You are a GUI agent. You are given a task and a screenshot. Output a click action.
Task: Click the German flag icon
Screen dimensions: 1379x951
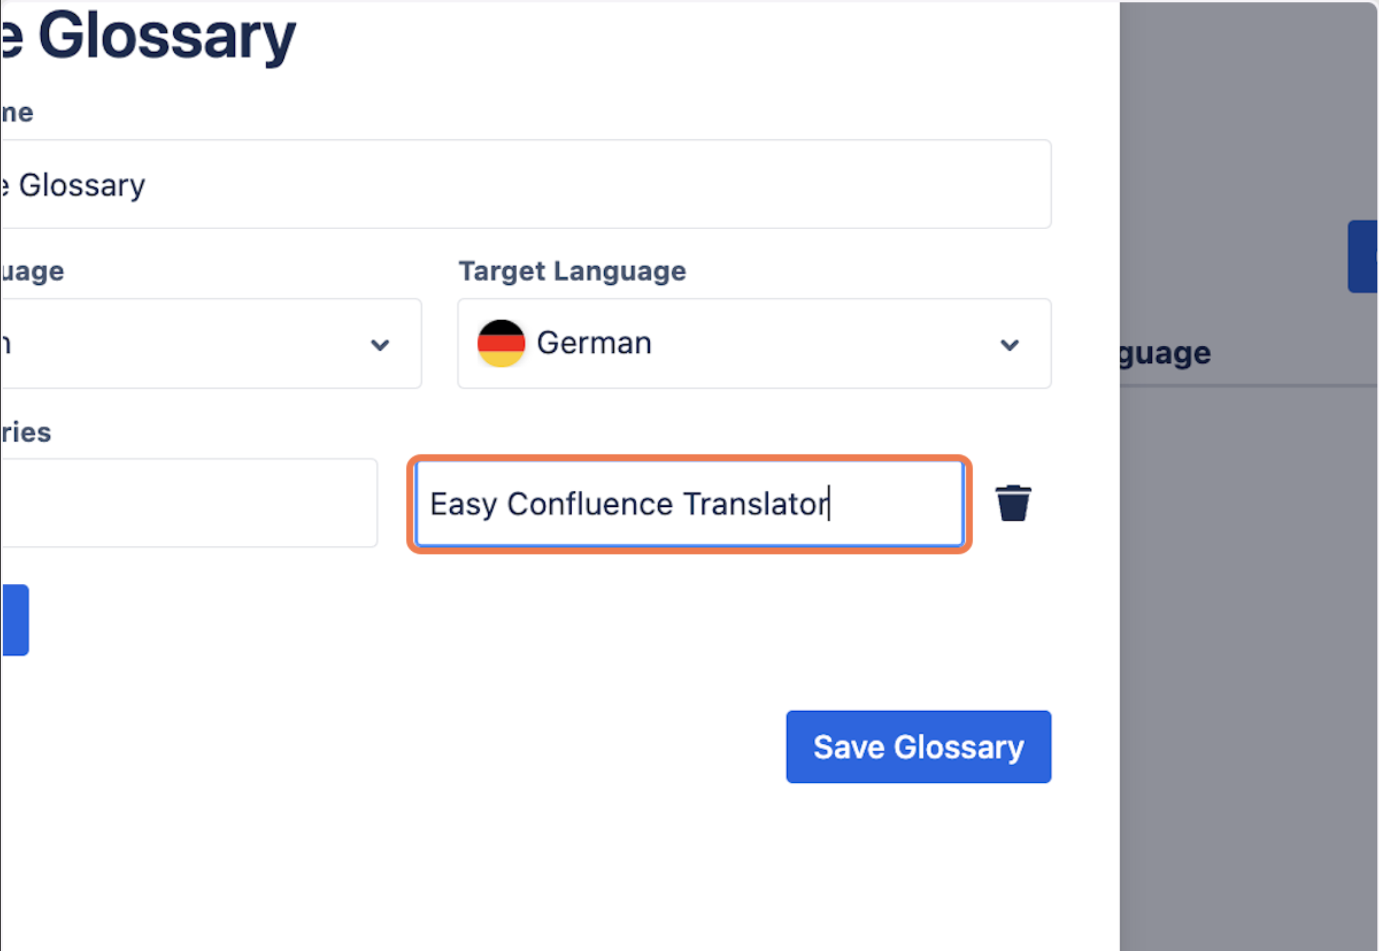click(501, 343)
